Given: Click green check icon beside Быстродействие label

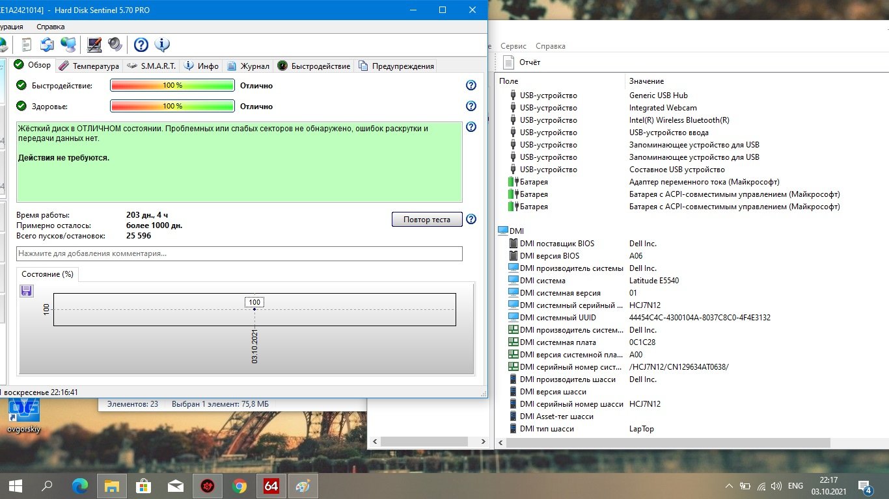Looking at the screenshot, I should click(x=21, y=85).
